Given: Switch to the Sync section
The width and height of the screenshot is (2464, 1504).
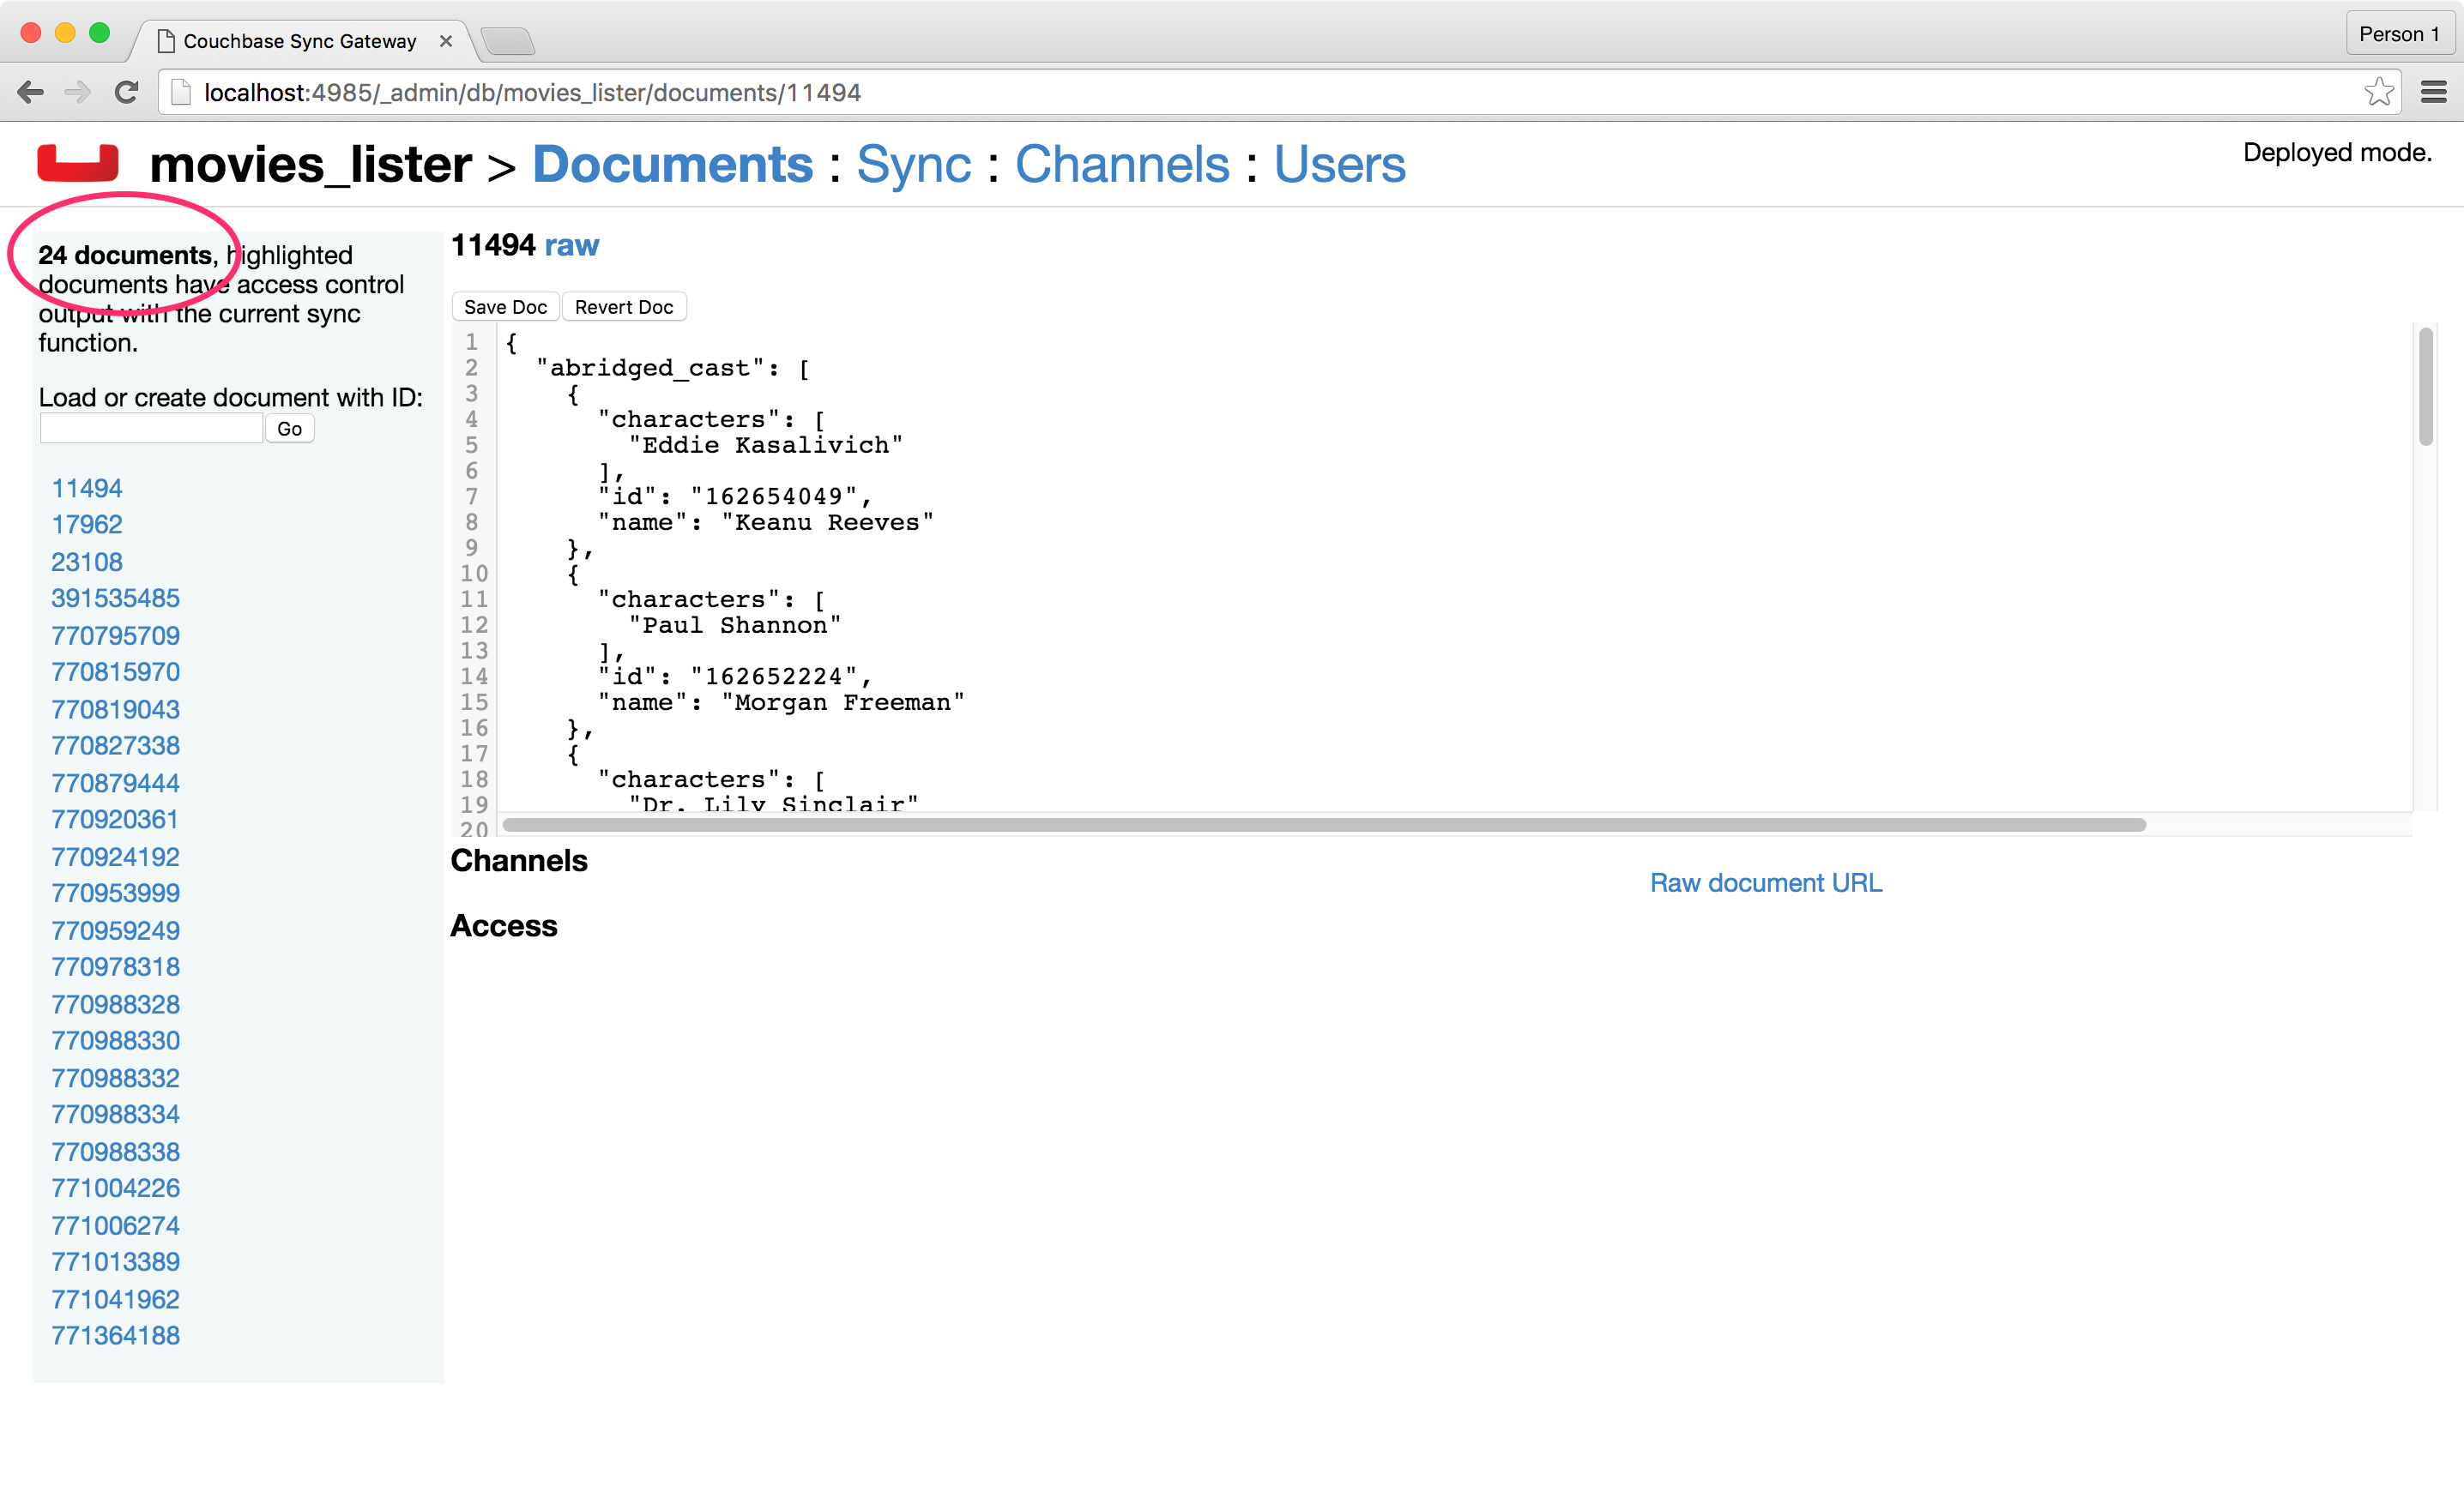Looking at the screenshot, I should pos(913,165).
